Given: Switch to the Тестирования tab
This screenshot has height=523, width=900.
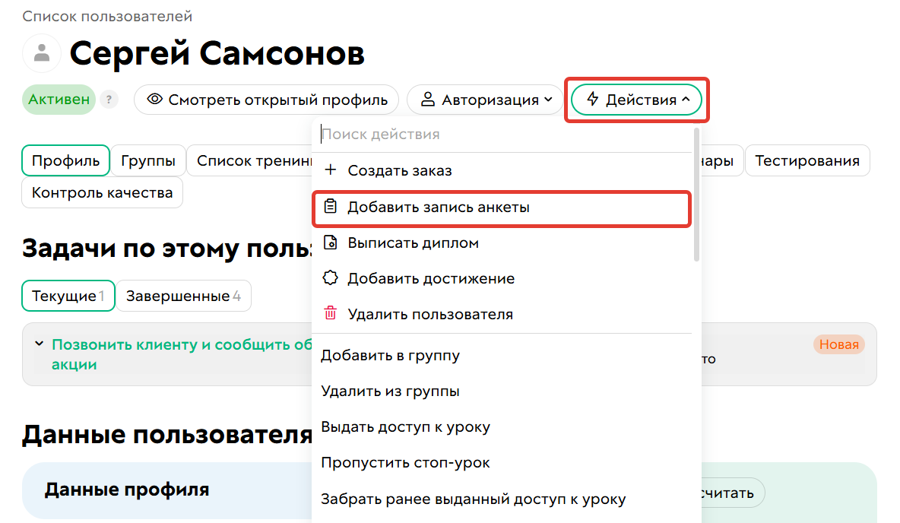Looking at the screenshot, I should click(x=807, y=160).
